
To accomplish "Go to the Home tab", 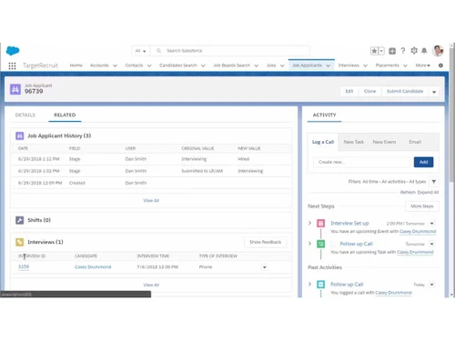I will click(x=76, y=65).
